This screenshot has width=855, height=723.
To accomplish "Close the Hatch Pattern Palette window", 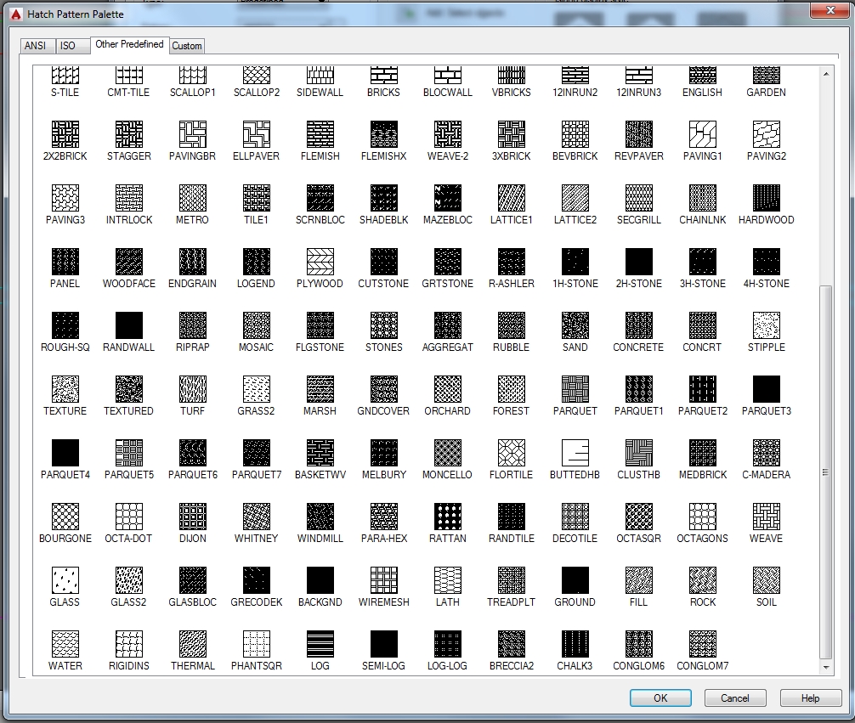I will point(830,10).
